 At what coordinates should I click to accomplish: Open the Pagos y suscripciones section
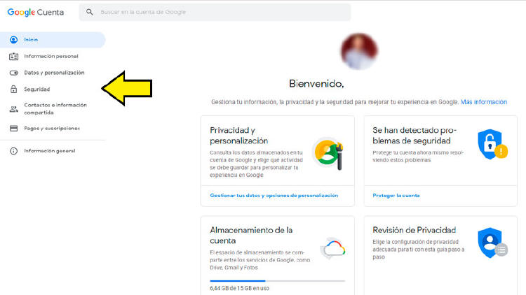click(52, 129)
